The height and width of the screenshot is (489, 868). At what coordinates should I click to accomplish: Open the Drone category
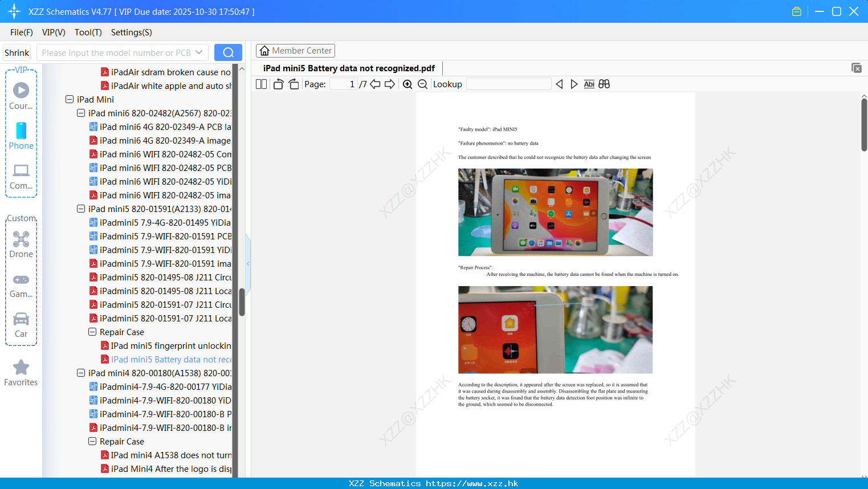(x=21, y=244)
